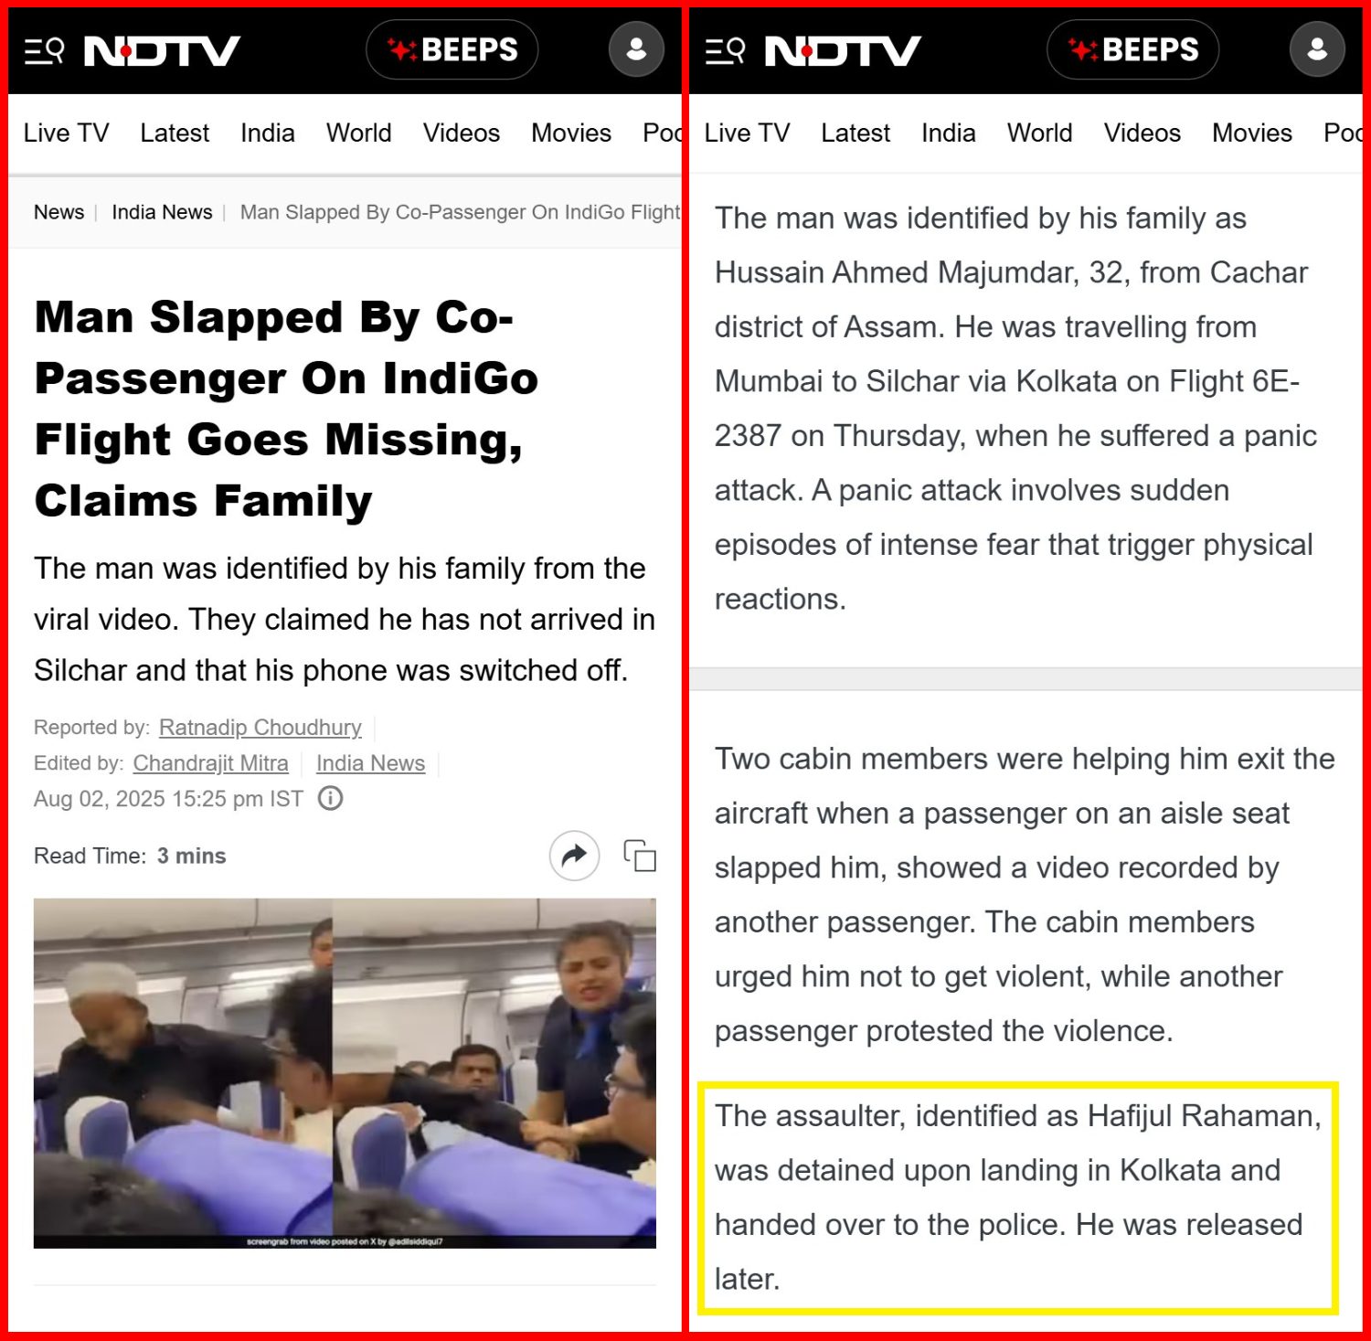Viewport: 1371px width, 1341px height.
Task: Click the NDTV logo in right header
Action: point(843,50)
